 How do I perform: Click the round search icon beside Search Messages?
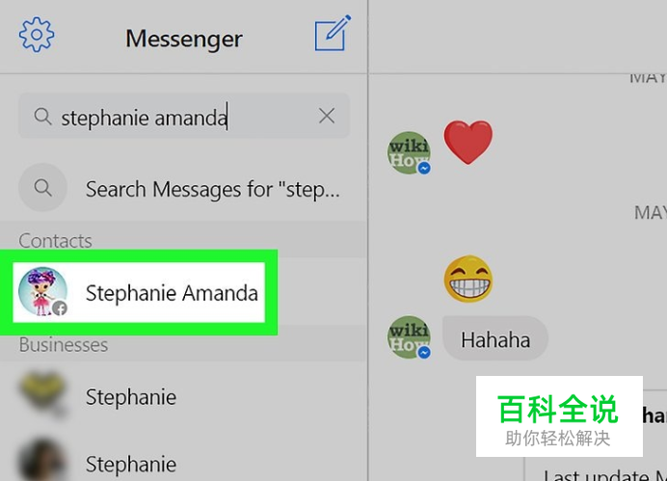[42, 188]
